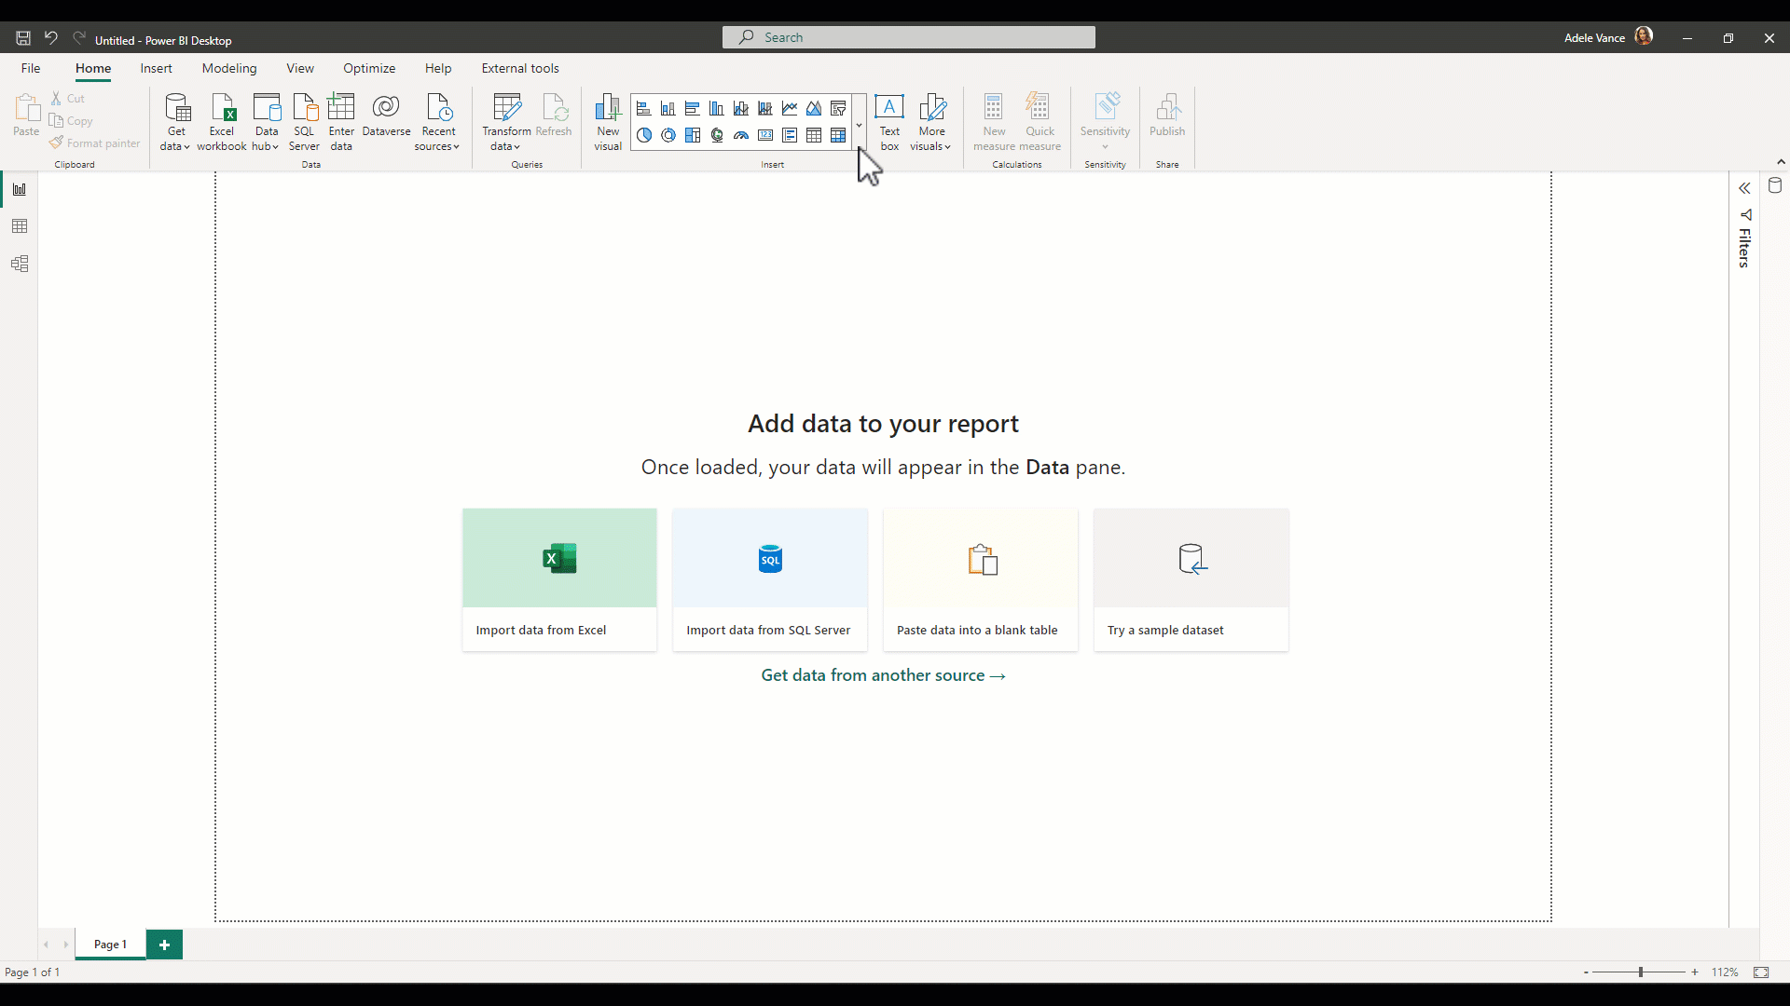Insert a card visual showing 123

pos(764,135)
